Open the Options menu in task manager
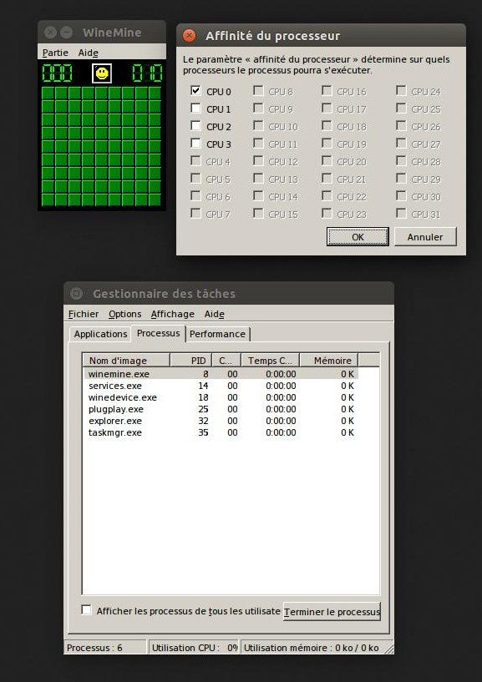482x682 pixels. point(125,314)
